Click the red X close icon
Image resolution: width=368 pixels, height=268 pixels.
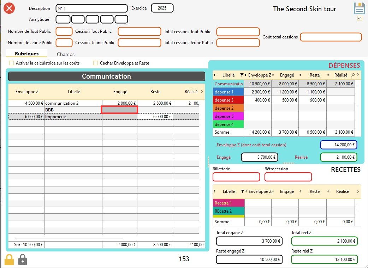tap(9, 8)
